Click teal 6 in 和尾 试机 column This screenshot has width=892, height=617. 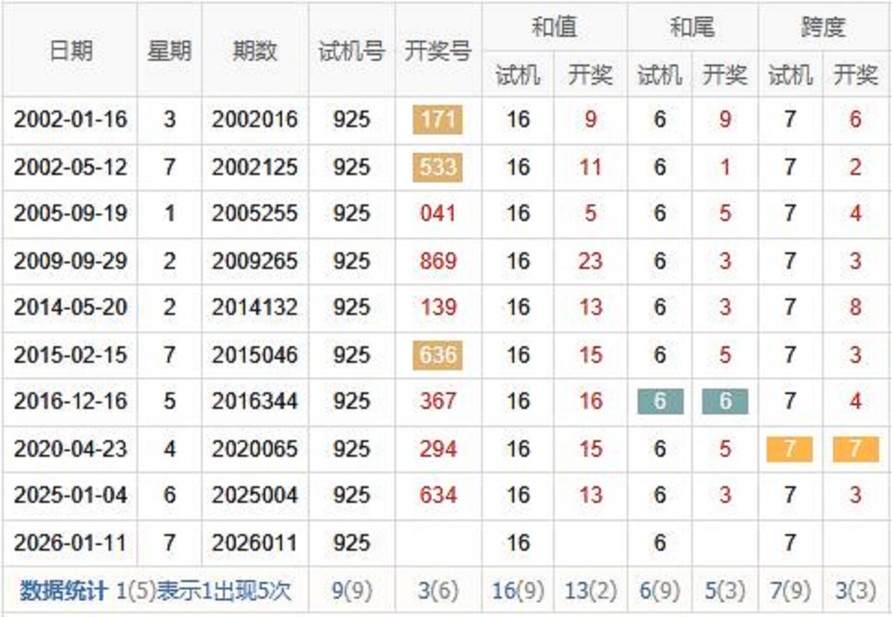point(660,401)
